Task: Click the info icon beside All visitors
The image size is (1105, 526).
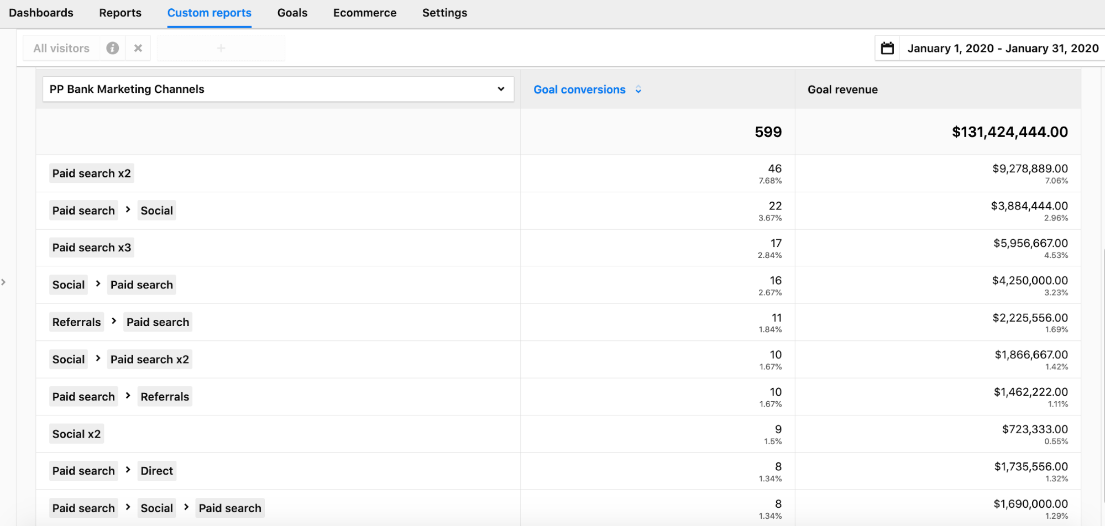Action: pos(112,48)
